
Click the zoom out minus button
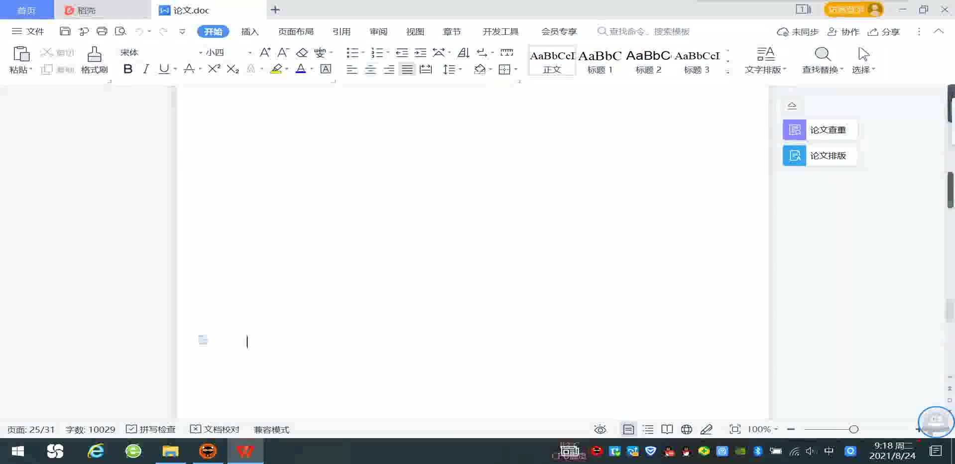click(791, 429)
